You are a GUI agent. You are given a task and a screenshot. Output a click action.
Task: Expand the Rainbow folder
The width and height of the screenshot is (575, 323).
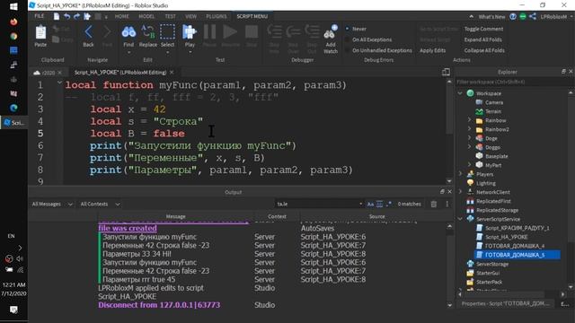pyautogui.click(x=469, y=120)
